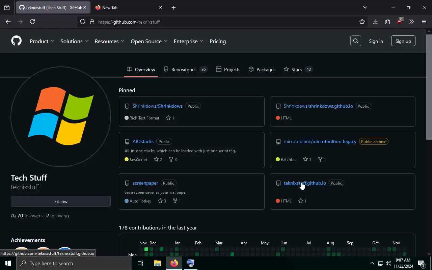Image resolution: width=432 pixels, height=270 pixels.
Task: Open the list all tabs dropdown
Action: point(365,7)
